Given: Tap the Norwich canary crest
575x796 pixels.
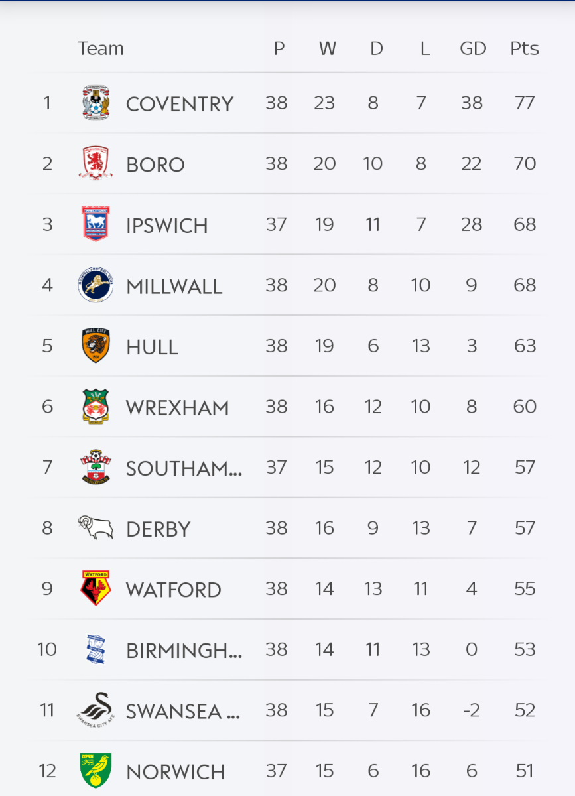Looking at the screenshot, I should click(96, 771).
